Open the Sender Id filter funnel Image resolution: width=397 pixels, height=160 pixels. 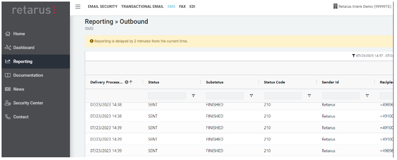[367, 96]
